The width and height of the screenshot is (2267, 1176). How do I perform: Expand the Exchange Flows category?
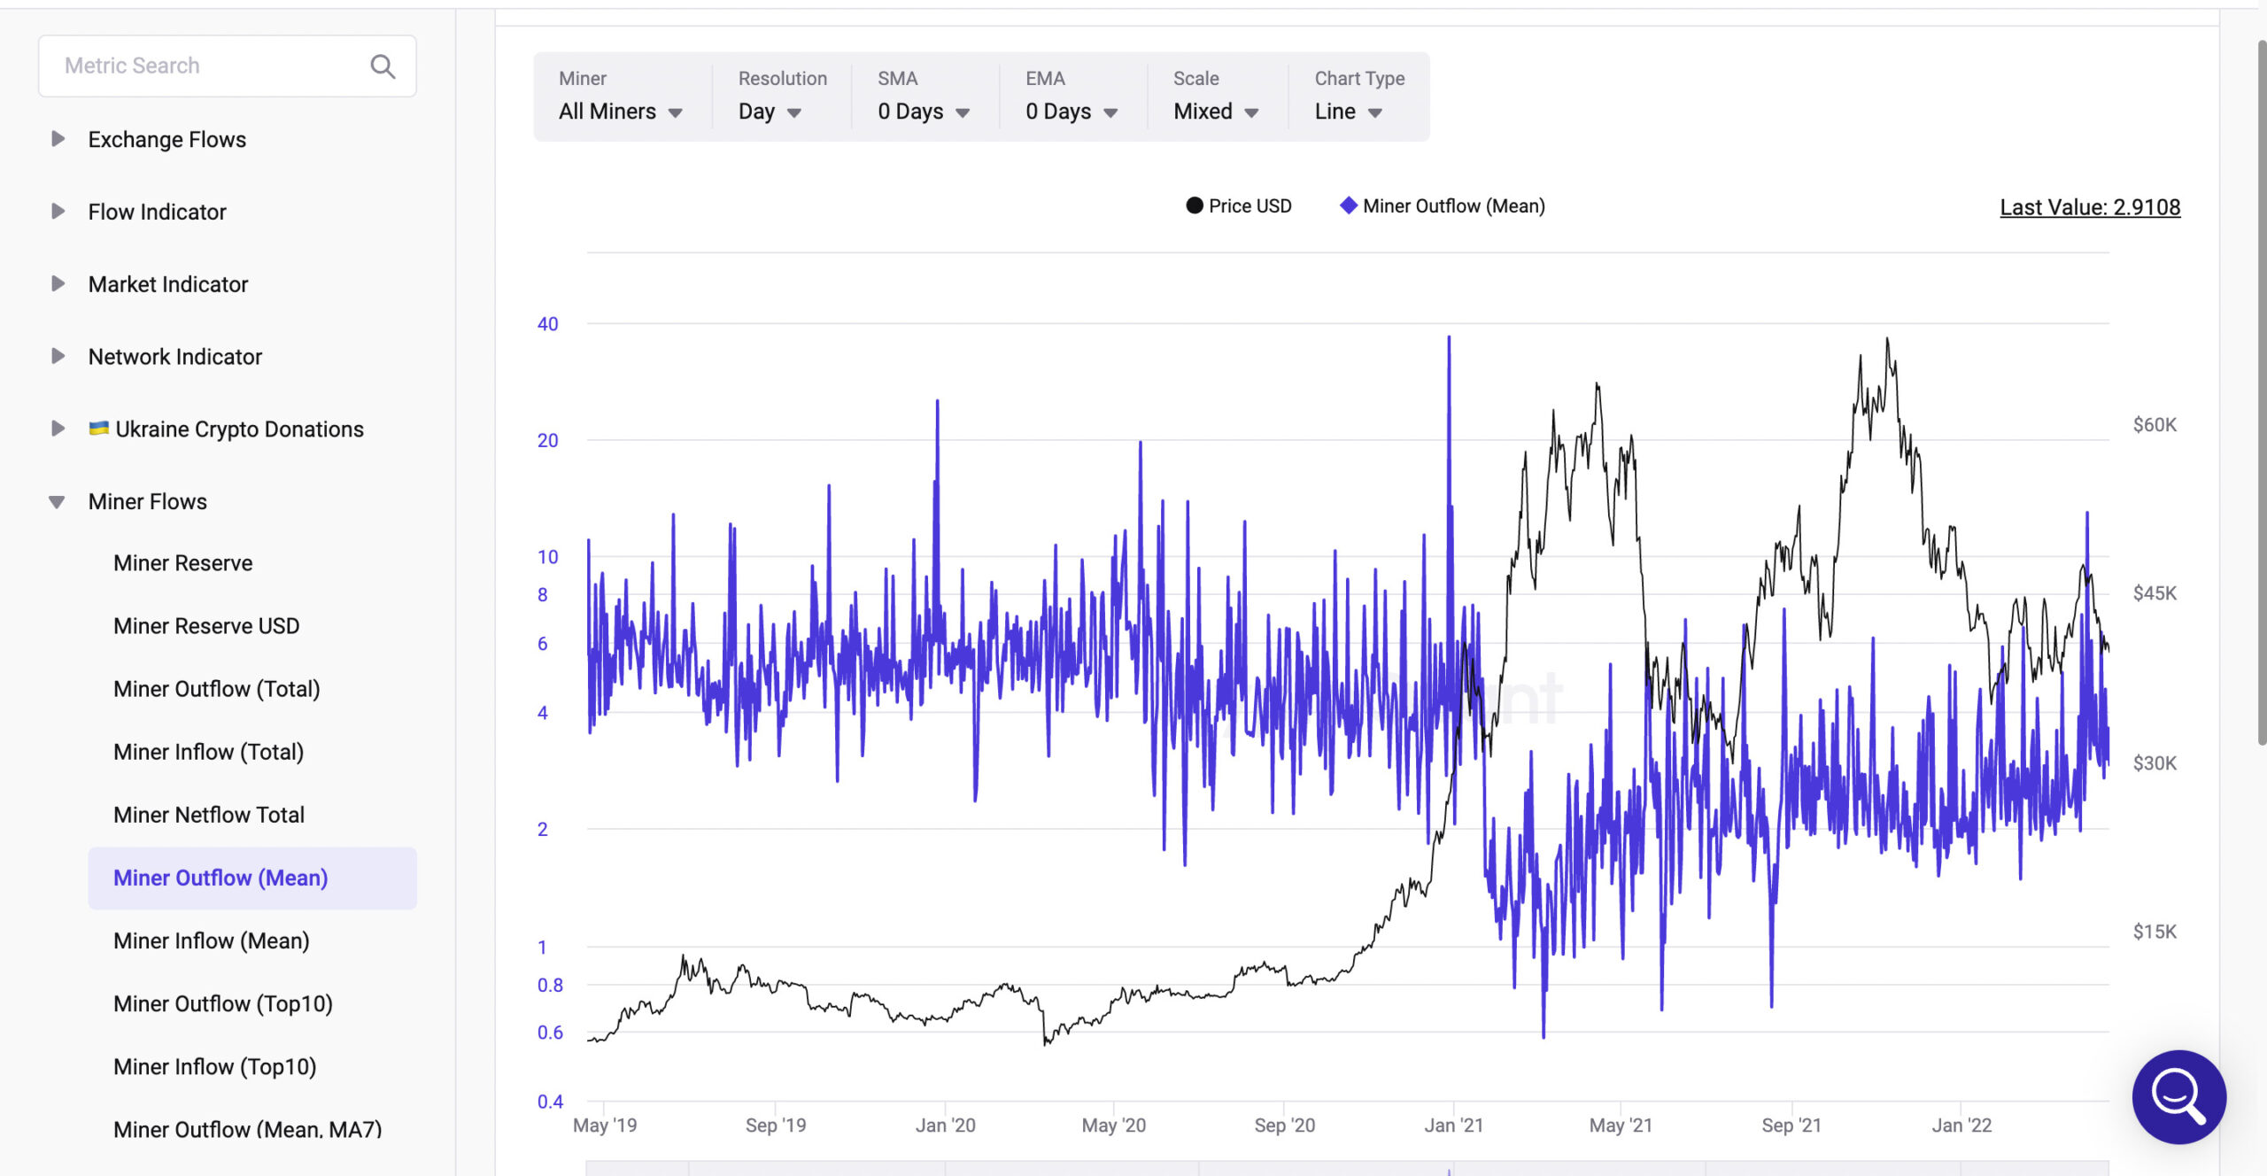pyautogui.click(x=58, y=139)
